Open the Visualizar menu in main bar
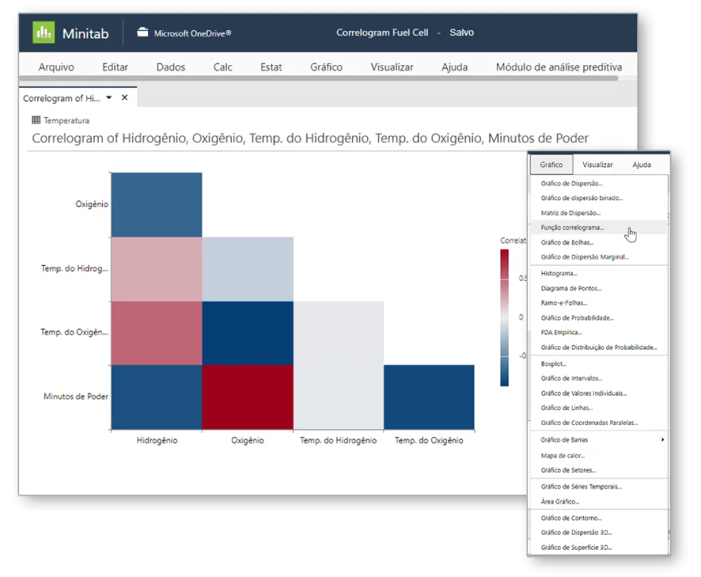Viewport: 701px width, 577px height. click(392, 67)
